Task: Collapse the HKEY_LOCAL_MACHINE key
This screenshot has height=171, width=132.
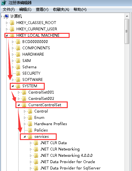Action: (7, 35)
